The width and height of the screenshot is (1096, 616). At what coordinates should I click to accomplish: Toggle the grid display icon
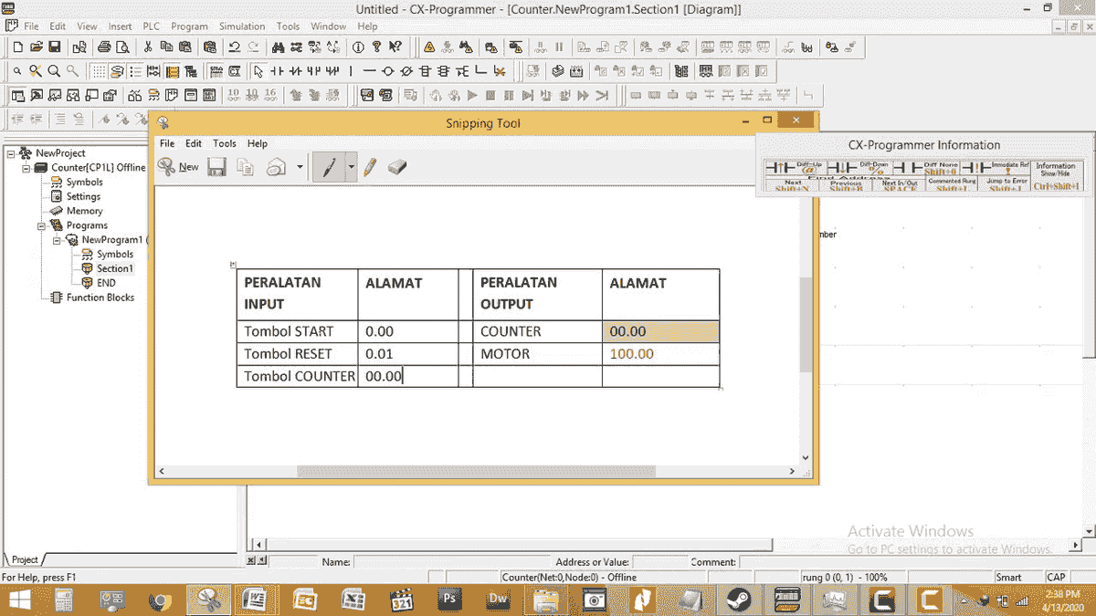pos(100,71)
